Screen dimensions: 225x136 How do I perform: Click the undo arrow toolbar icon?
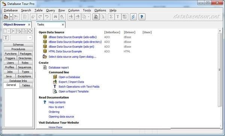point(47,17)
